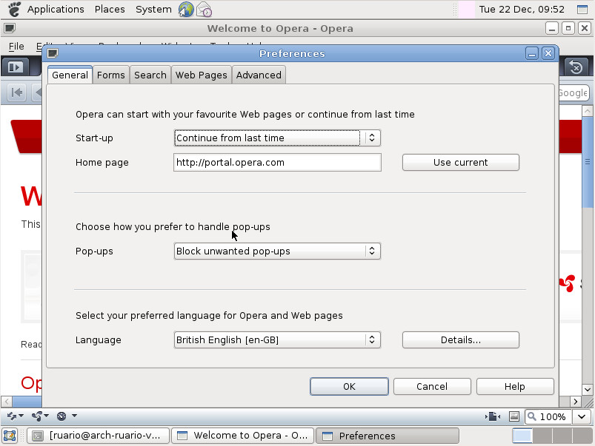
Task: Switch to Welcome to Opera taskbar window
Action: coord(243,436)
